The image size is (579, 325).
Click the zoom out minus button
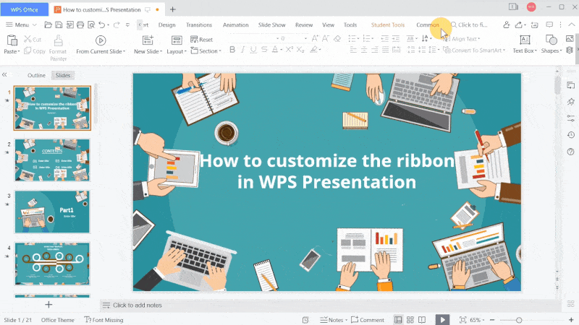[x=492, y=320]
